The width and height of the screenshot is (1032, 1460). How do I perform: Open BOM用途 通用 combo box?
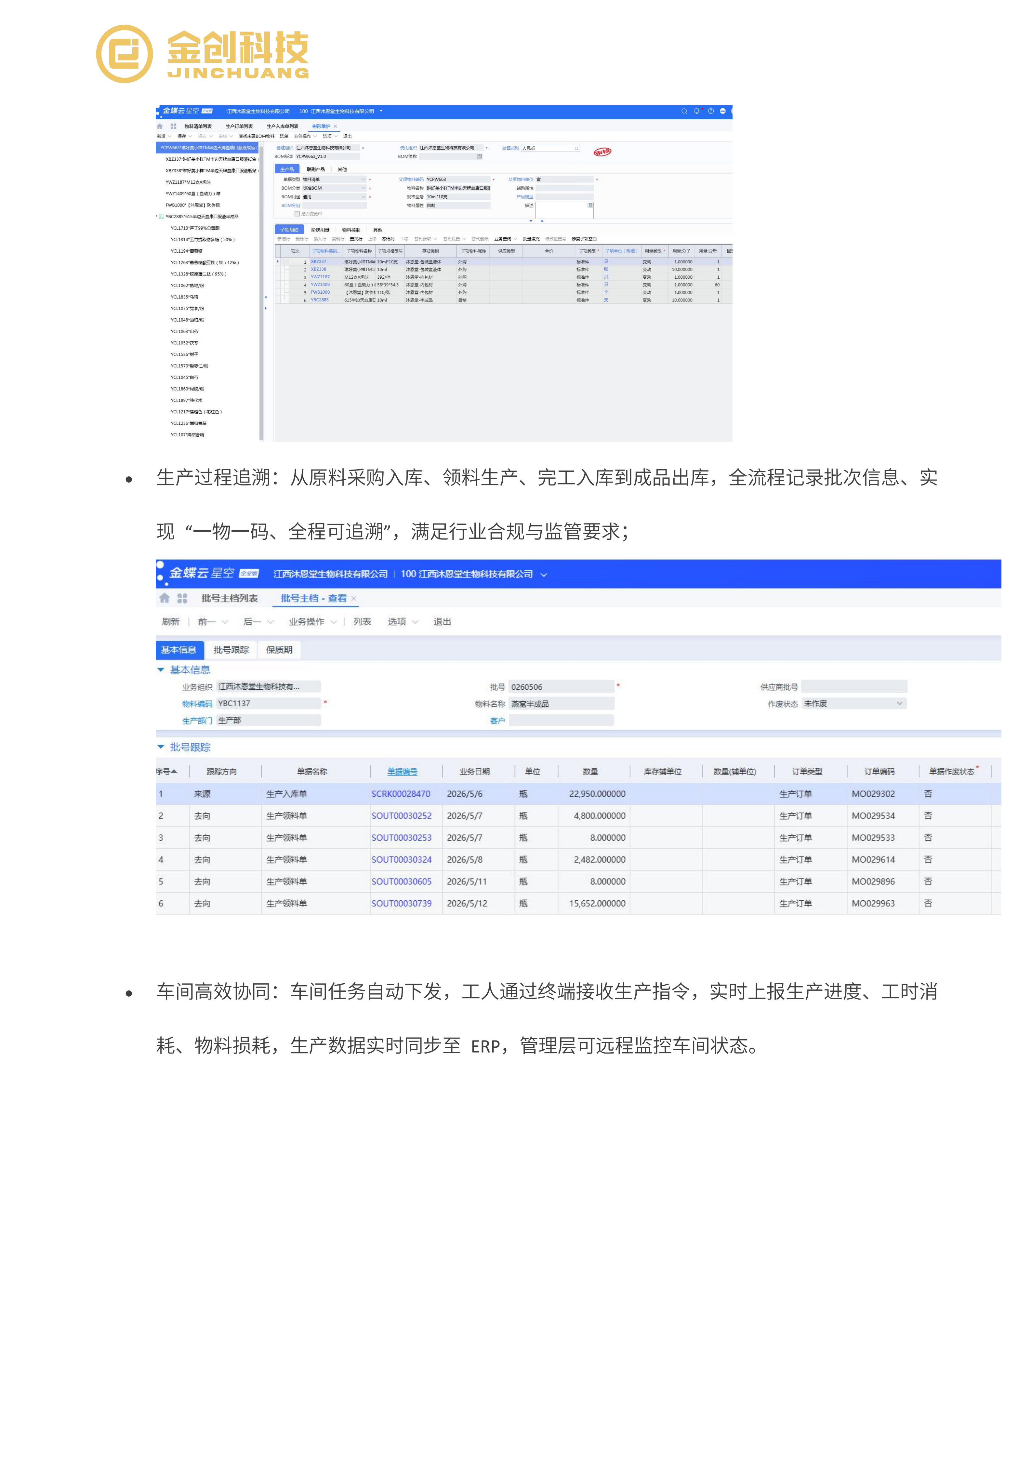click(x=334, y=197)
